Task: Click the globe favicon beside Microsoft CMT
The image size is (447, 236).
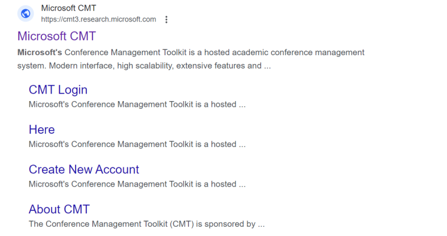Action: (x=26, y=13)
